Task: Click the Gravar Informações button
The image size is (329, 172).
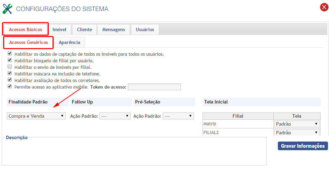Action: coord(302,146)
